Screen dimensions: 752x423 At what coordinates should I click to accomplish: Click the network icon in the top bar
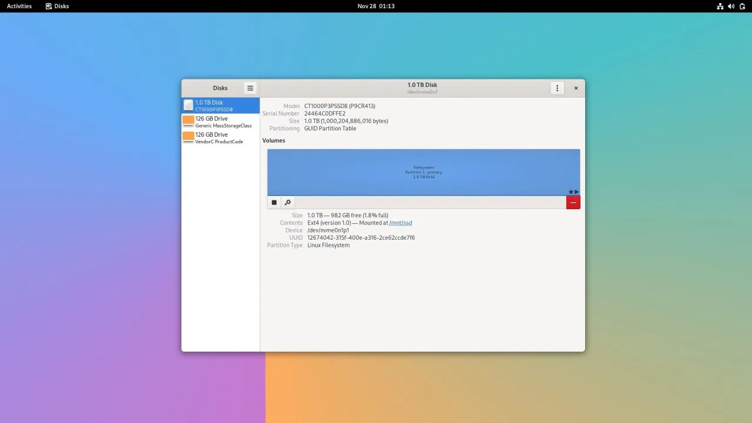720,6
